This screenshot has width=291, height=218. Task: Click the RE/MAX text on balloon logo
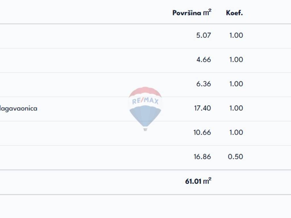pyautogui.click(x=145, y=101)
